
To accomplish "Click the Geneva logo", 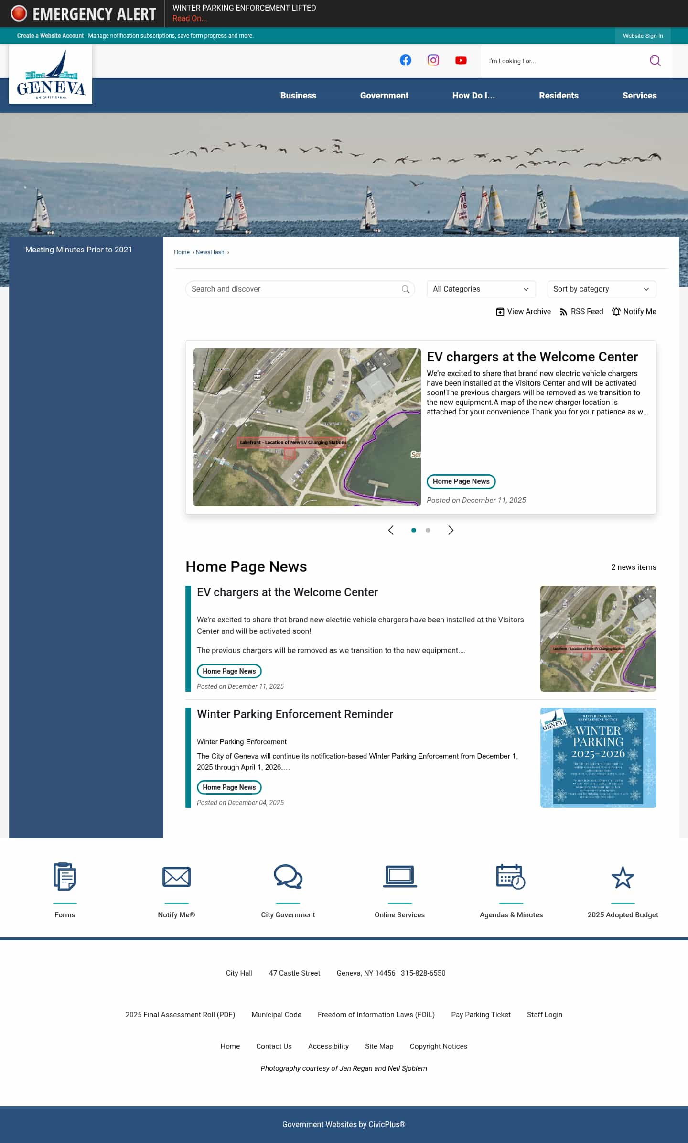I will (x=51, y=75).
